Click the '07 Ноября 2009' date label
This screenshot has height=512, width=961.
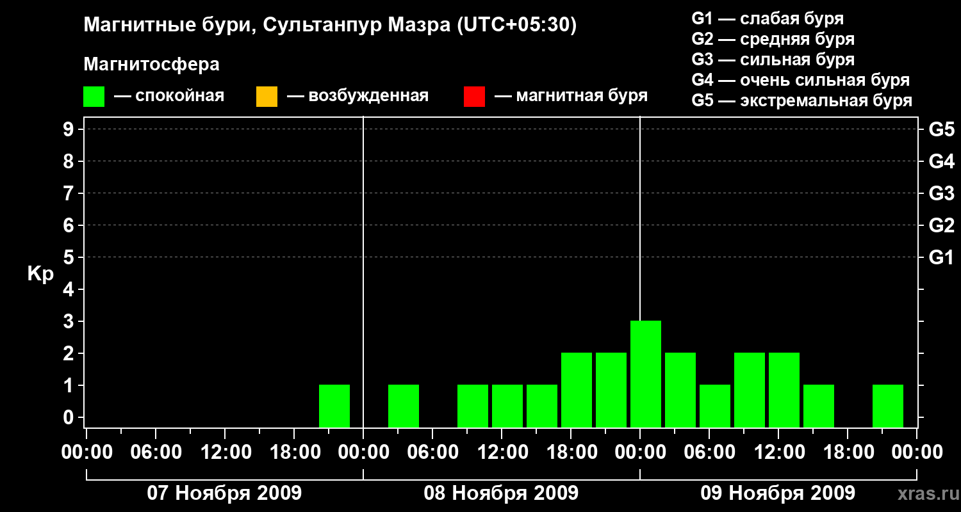[224, 493]
